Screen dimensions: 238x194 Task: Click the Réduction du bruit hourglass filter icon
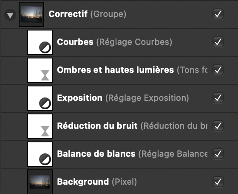[x=45, y=131]
